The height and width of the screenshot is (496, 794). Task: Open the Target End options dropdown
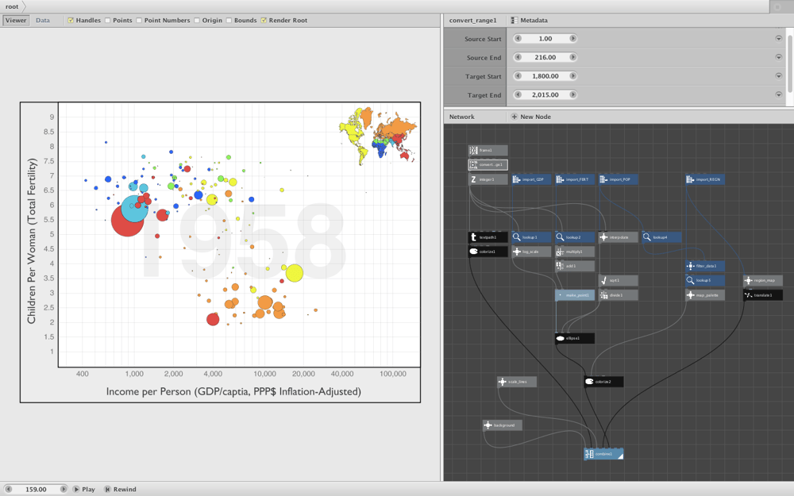pos(778,94)
